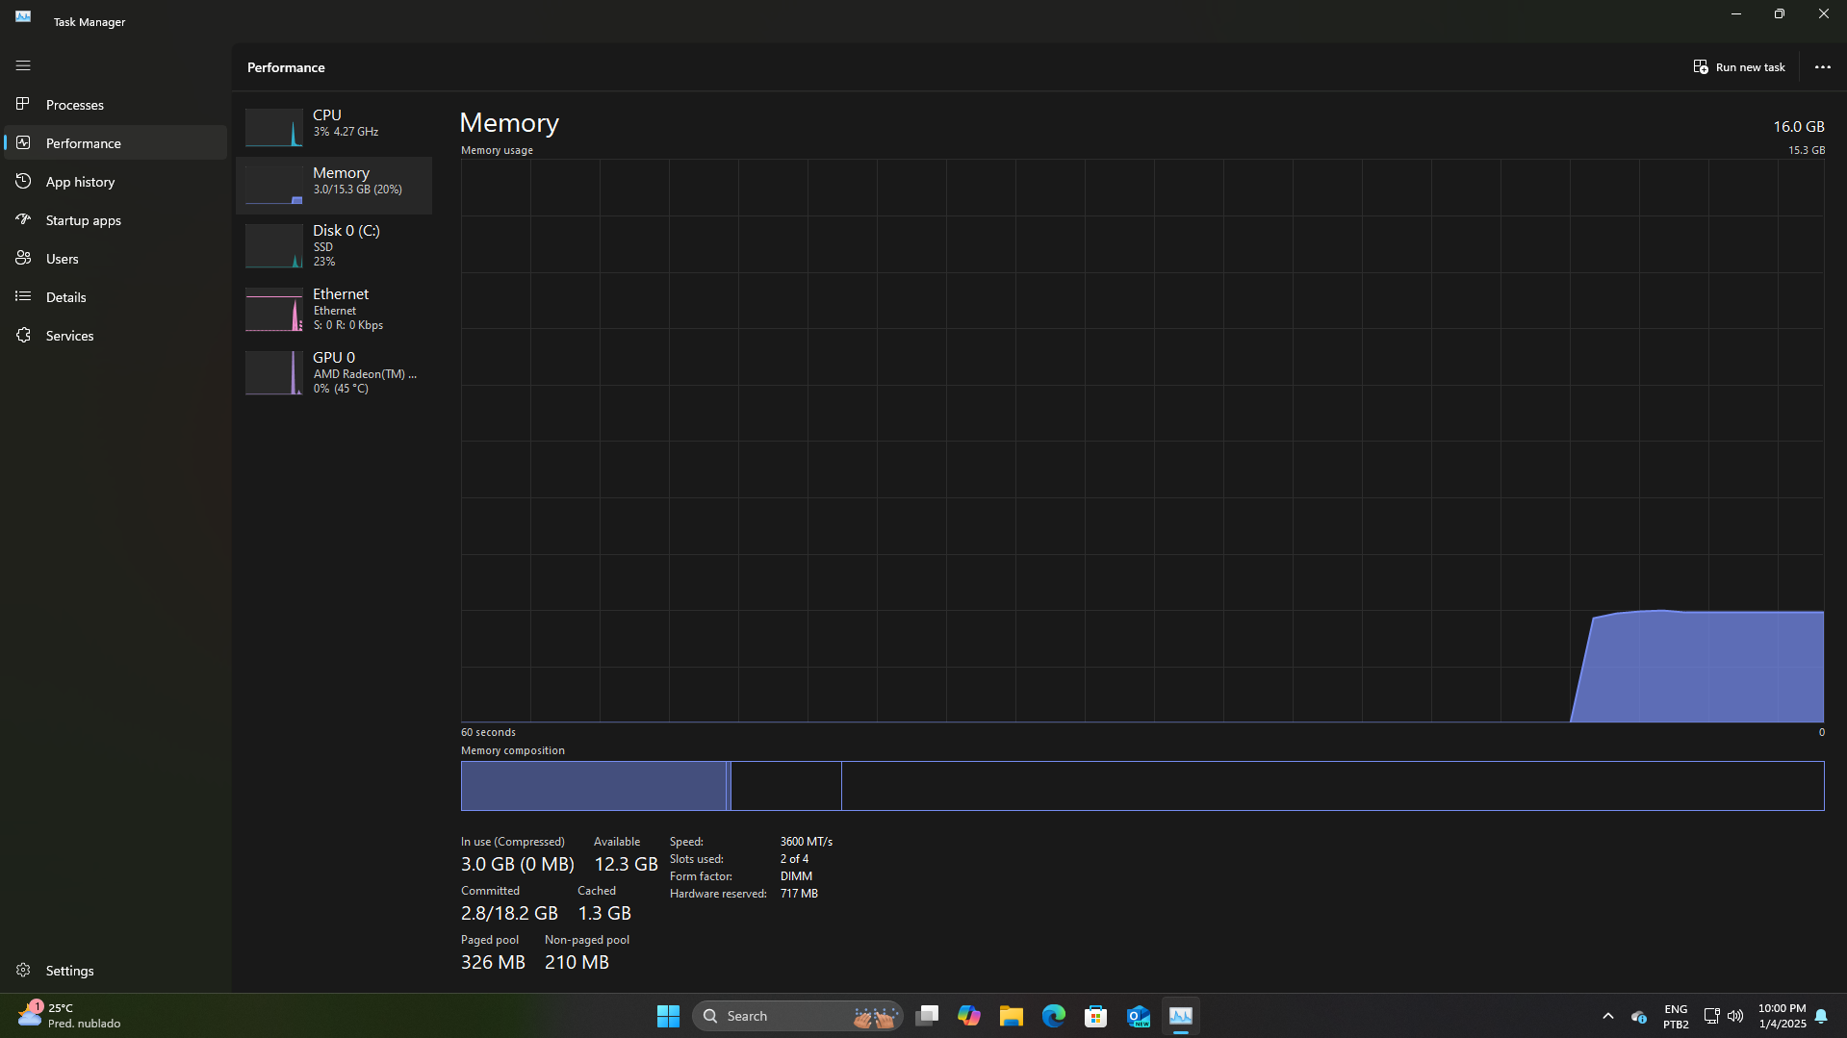This screenshot has width=1847, height=1038.
Task: Launch Copilot from the taskbar
Action: pyautogui.click(x=969, y=1016)
